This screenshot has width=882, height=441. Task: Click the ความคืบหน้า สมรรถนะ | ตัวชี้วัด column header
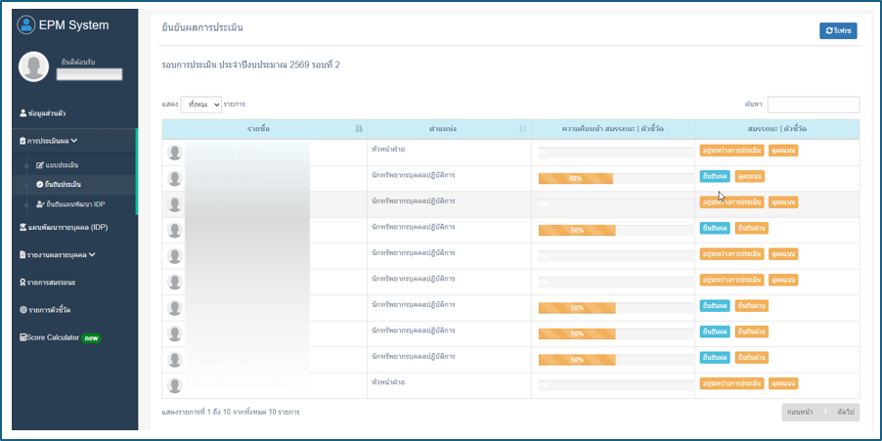[x=613, y=129]
